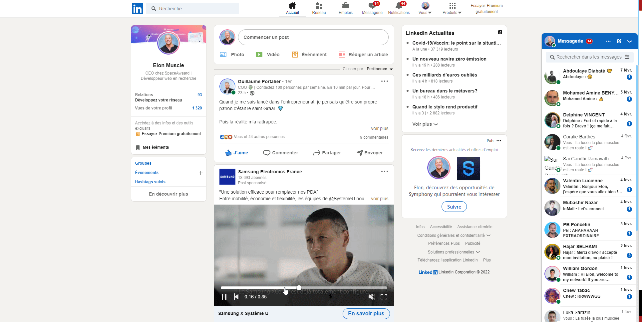This screenshot has height=322, width=642.
Task: Open options menu on Samsung post
Action: pos(385,171)
